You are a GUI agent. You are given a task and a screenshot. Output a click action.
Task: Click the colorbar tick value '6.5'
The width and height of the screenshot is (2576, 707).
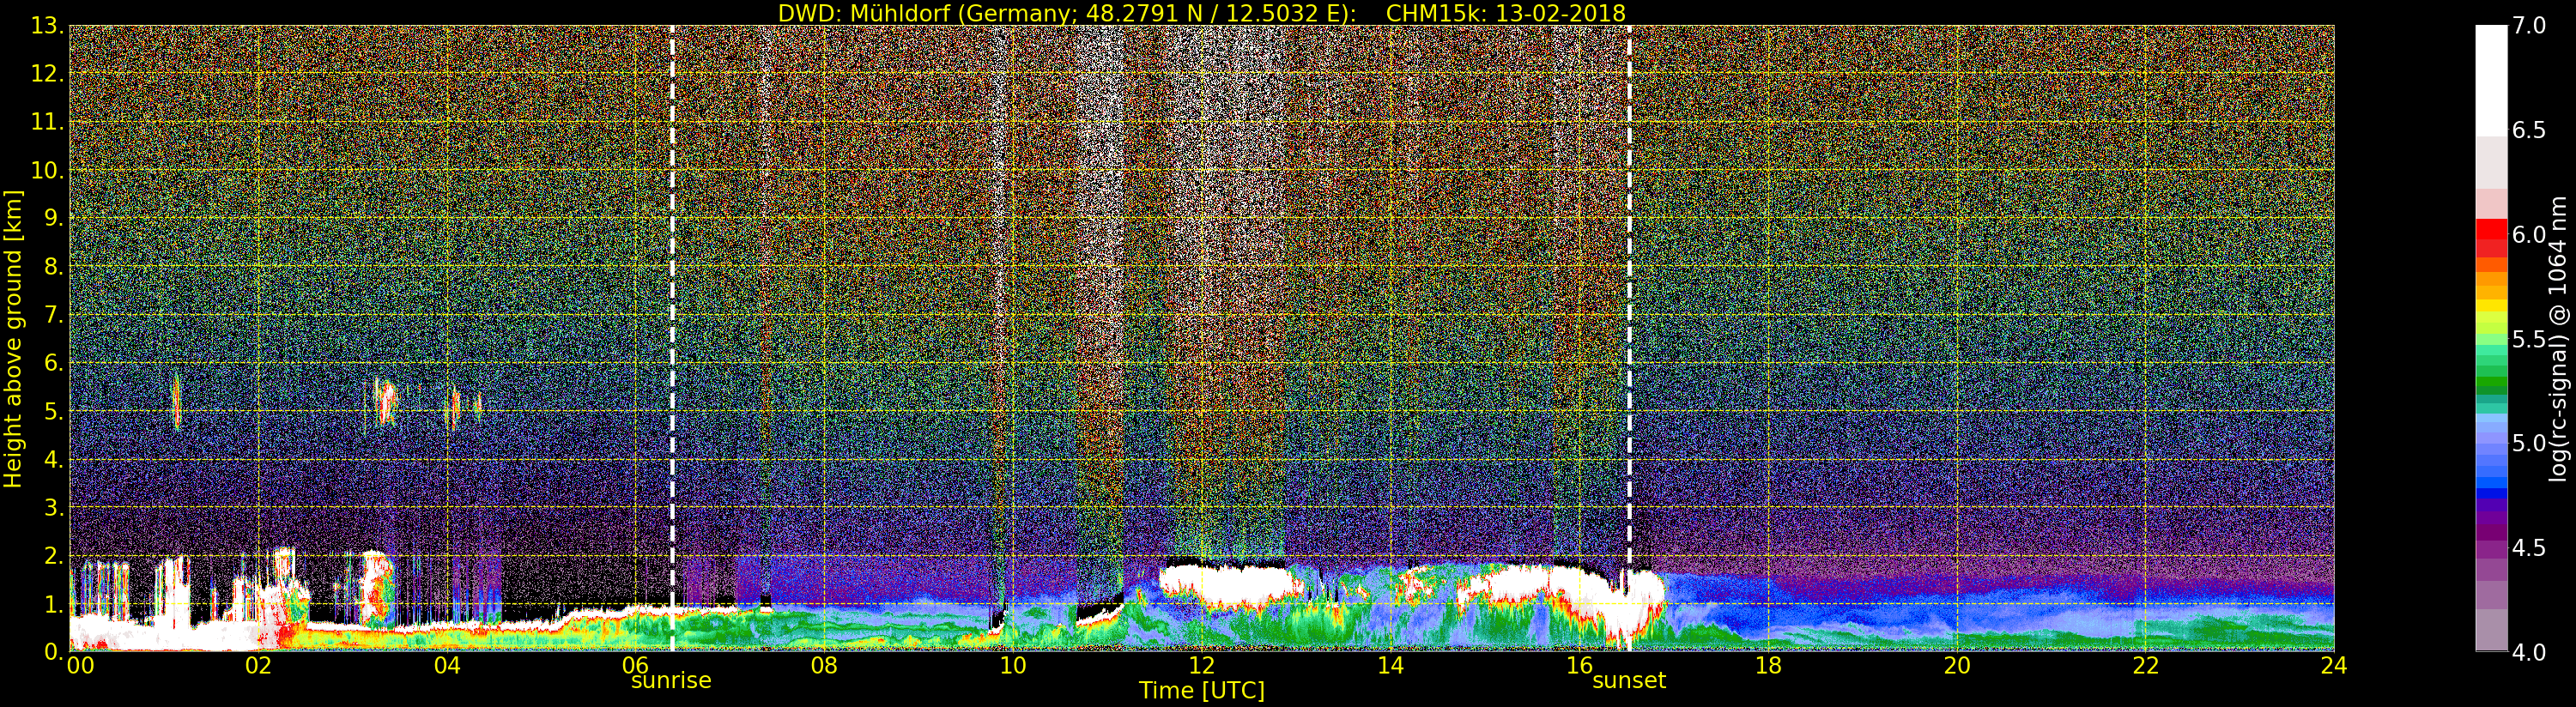pyautogui.click(x=2529, y=130)
